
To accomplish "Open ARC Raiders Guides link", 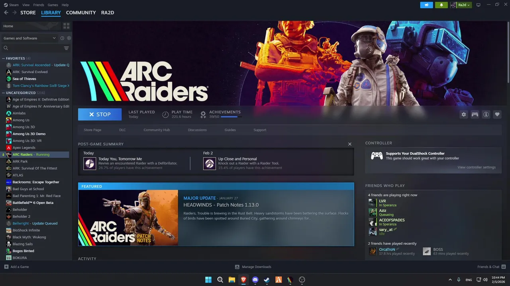I will point(230,130).
